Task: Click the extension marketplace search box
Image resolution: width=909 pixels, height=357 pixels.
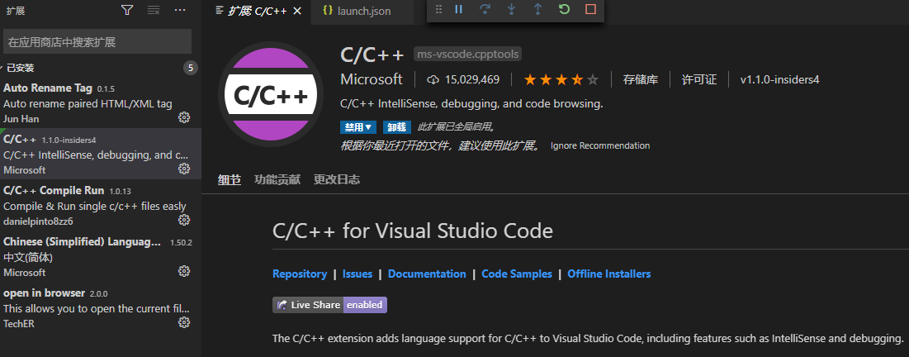Action: [x=97, y=41]
